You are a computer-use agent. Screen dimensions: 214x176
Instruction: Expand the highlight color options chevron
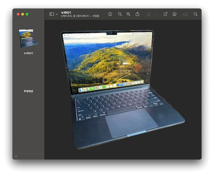click(x=157, y=14)
